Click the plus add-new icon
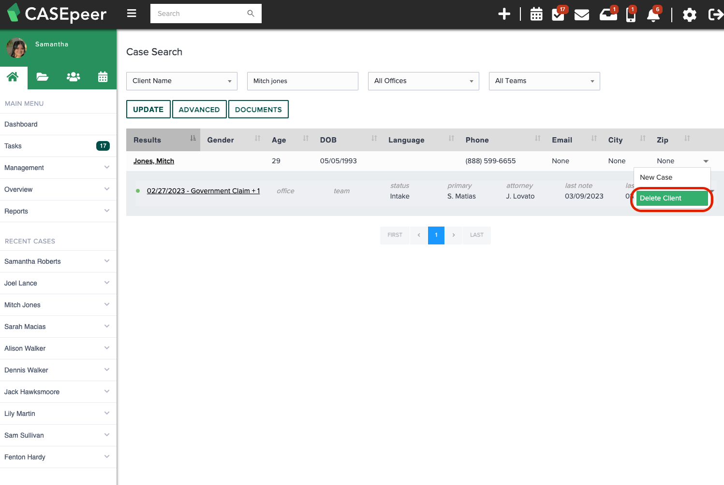This screenshot has width=724, height=485. pos(504,14)
